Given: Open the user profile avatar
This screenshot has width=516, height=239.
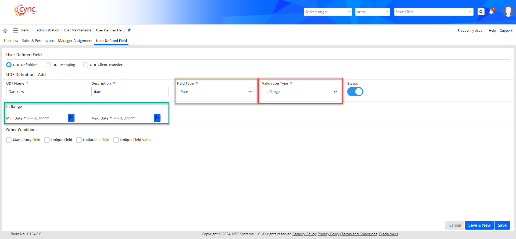Looking at the screenshot, I should 508,11.
